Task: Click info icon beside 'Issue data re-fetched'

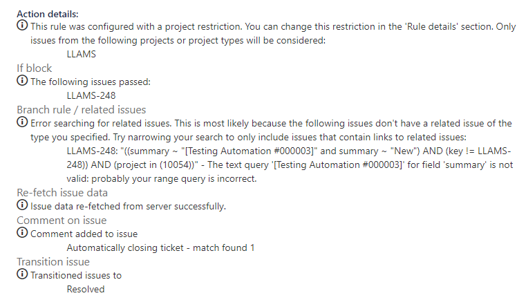Action: tap(22, 205)
